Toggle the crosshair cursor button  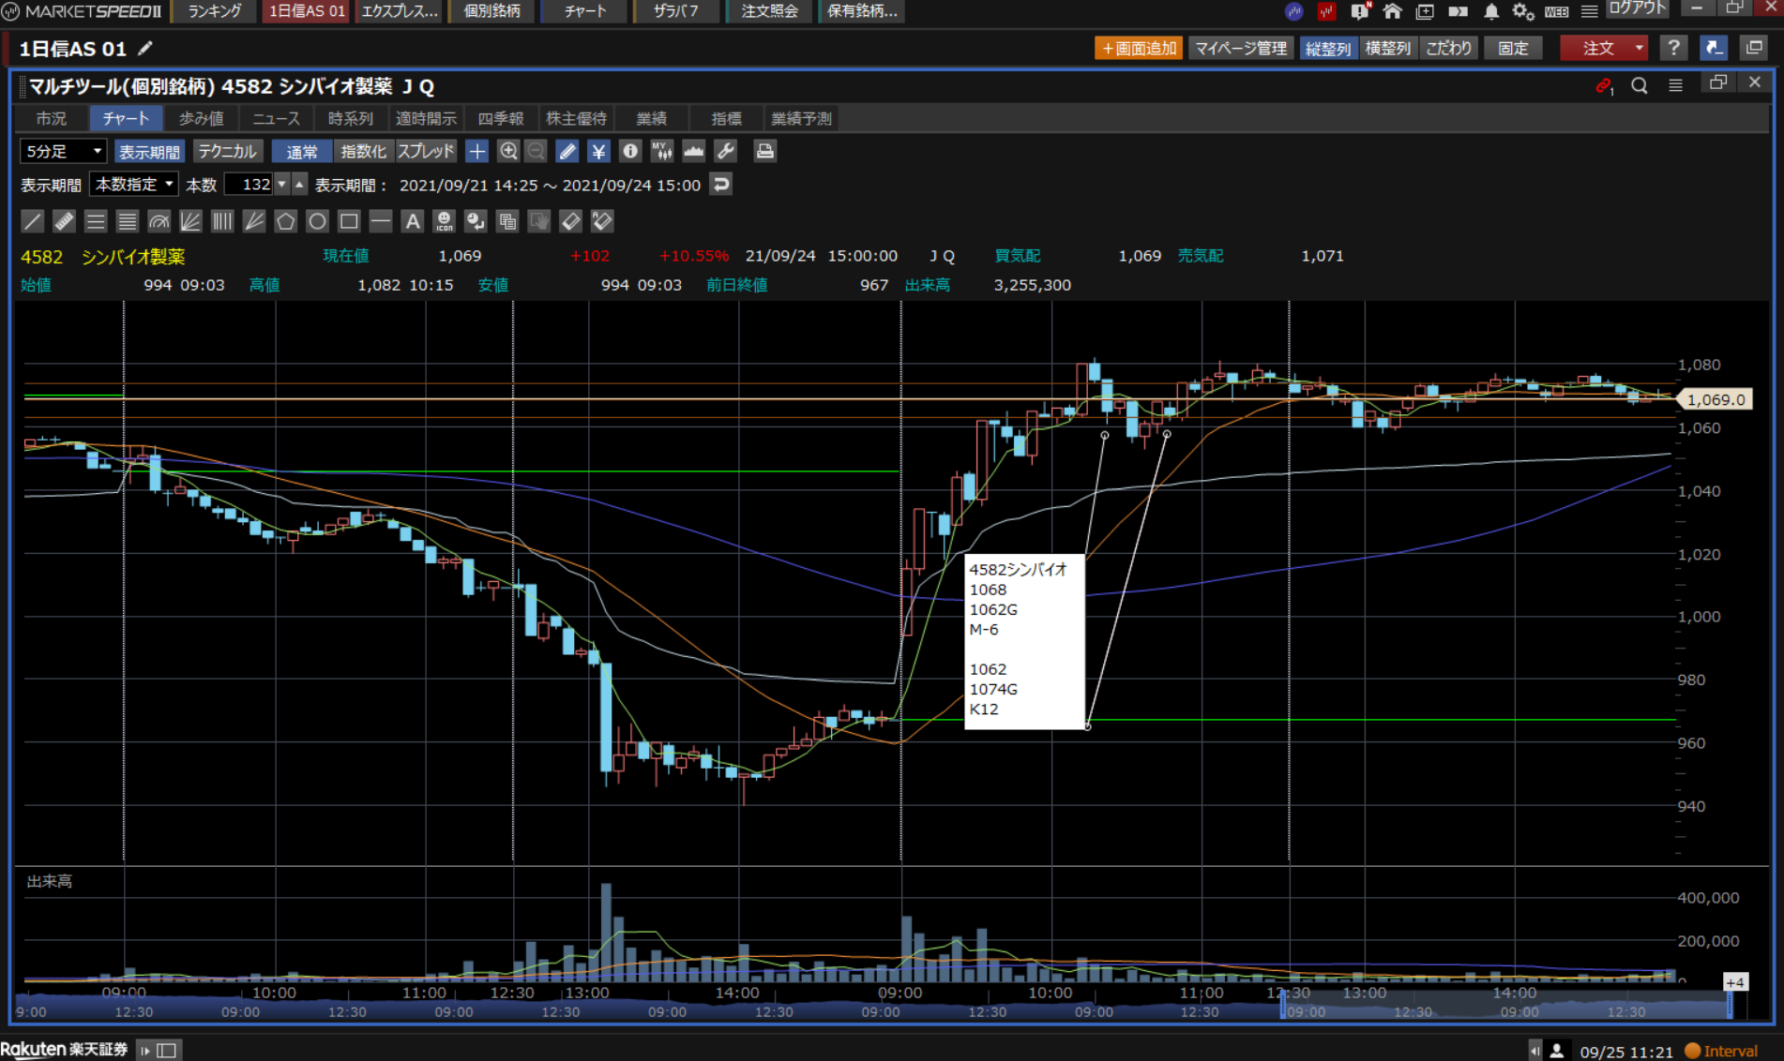(x=476, y=151)
